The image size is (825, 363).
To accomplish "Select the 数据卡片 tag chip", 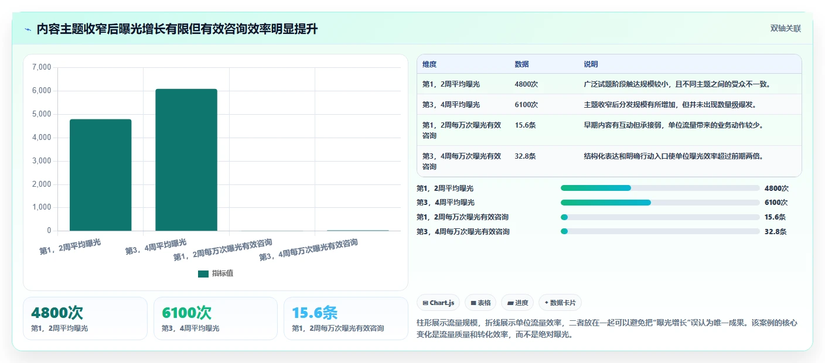I will (x=560, y=303).
